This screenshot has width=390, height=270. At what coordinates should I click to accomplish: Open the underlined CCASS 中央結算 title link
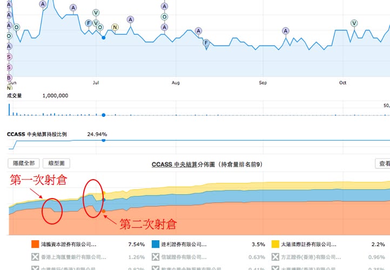point(174,164)
